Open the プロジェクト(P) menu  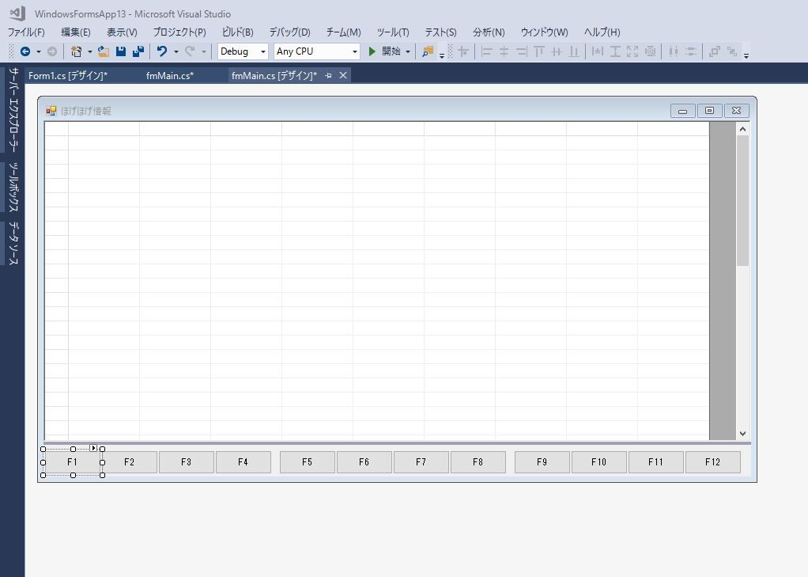click(x=179, y=32)
